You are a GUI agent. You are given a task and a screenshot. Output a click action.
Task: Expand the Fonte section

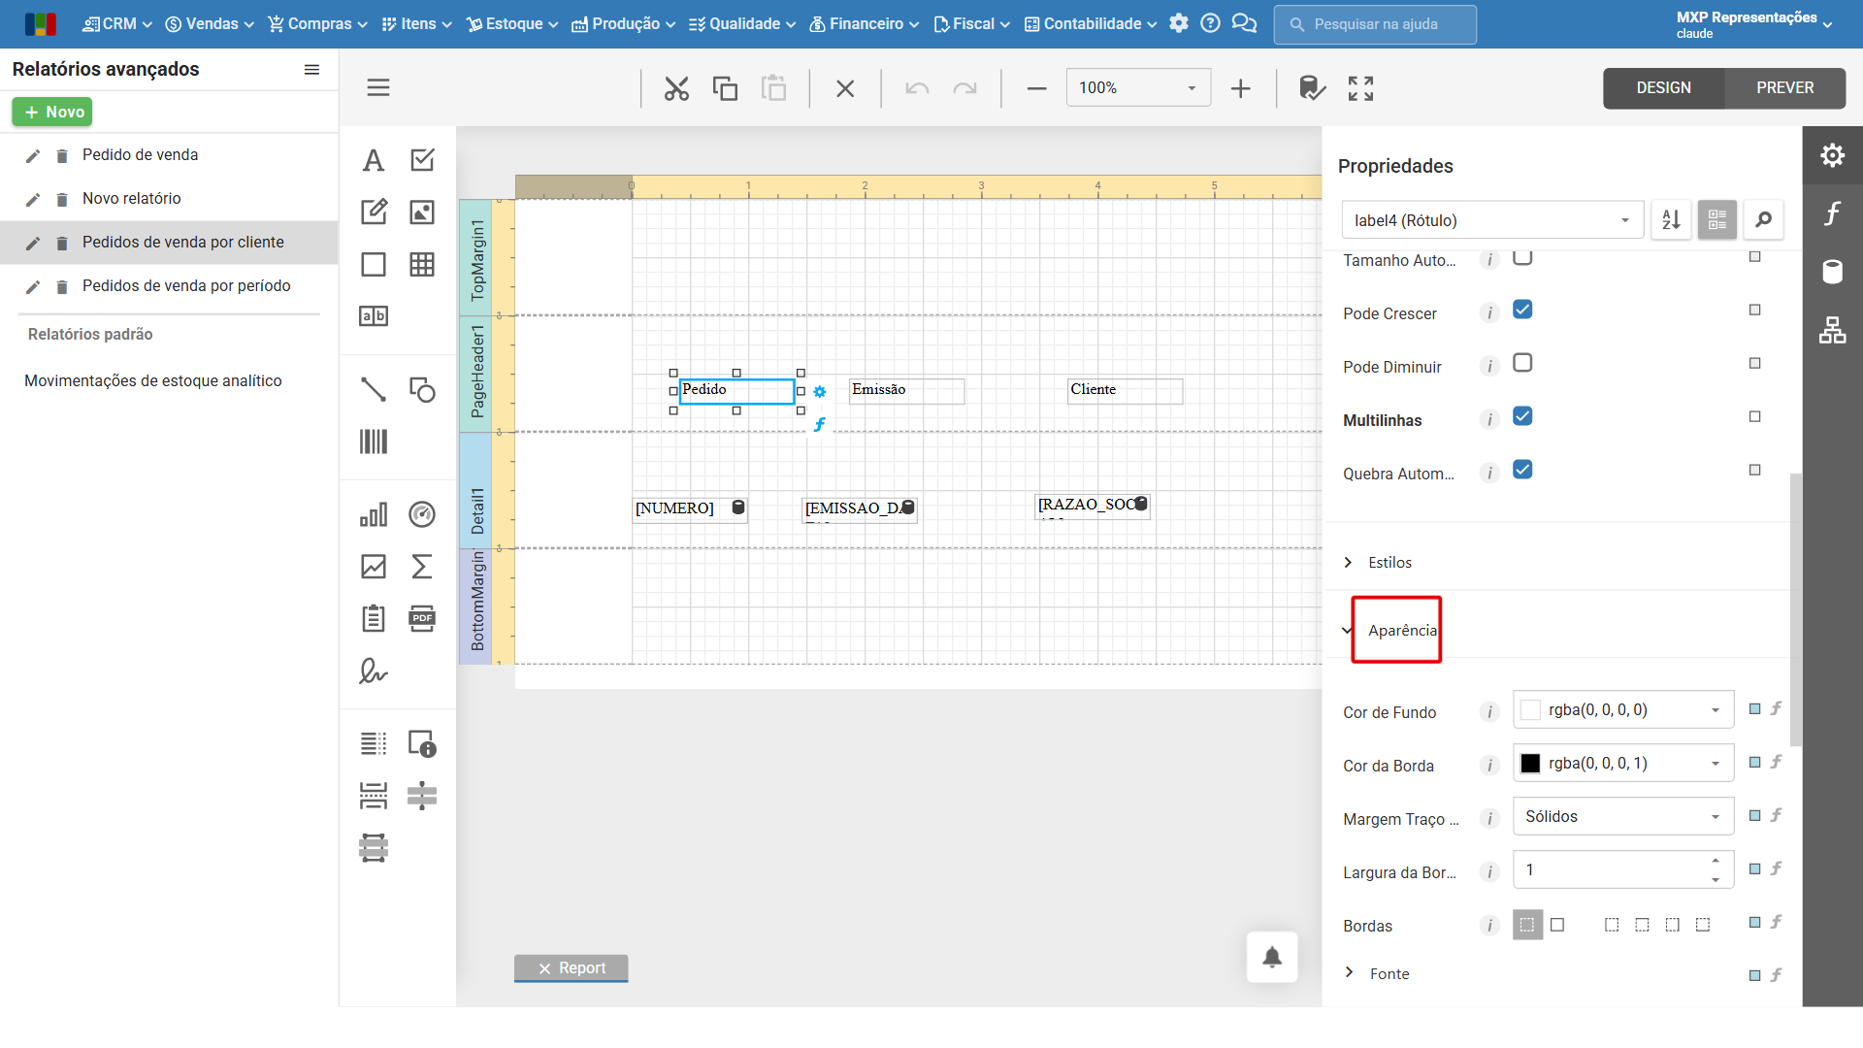click(x=1378, y=973)
